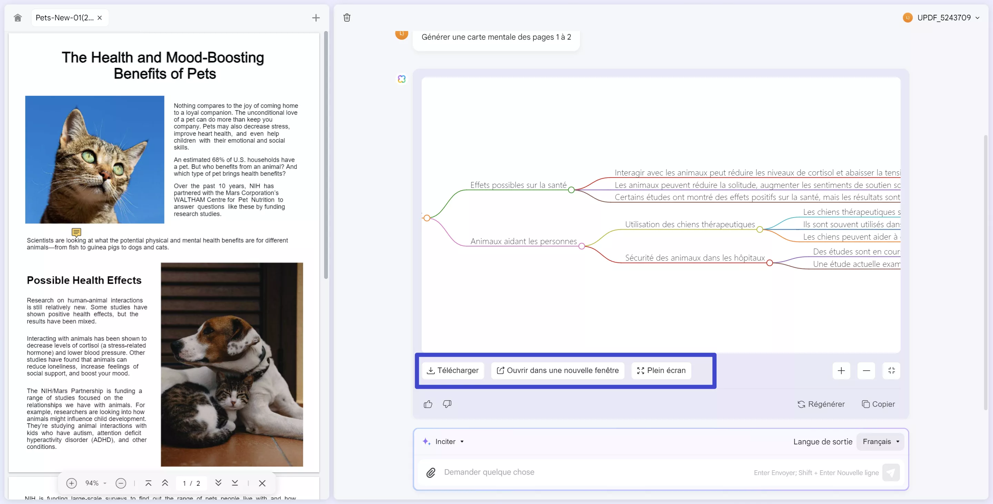This screenshot has height=504, width=993.
Task: Open the yellow comment note in PDF
Action: click(76, 232)
